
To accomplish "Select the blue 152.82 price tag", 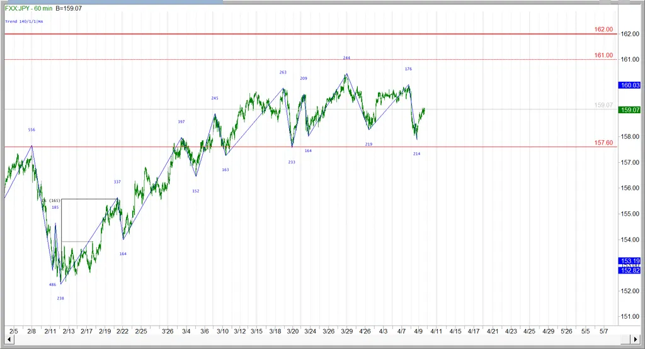I will point(631,270).
